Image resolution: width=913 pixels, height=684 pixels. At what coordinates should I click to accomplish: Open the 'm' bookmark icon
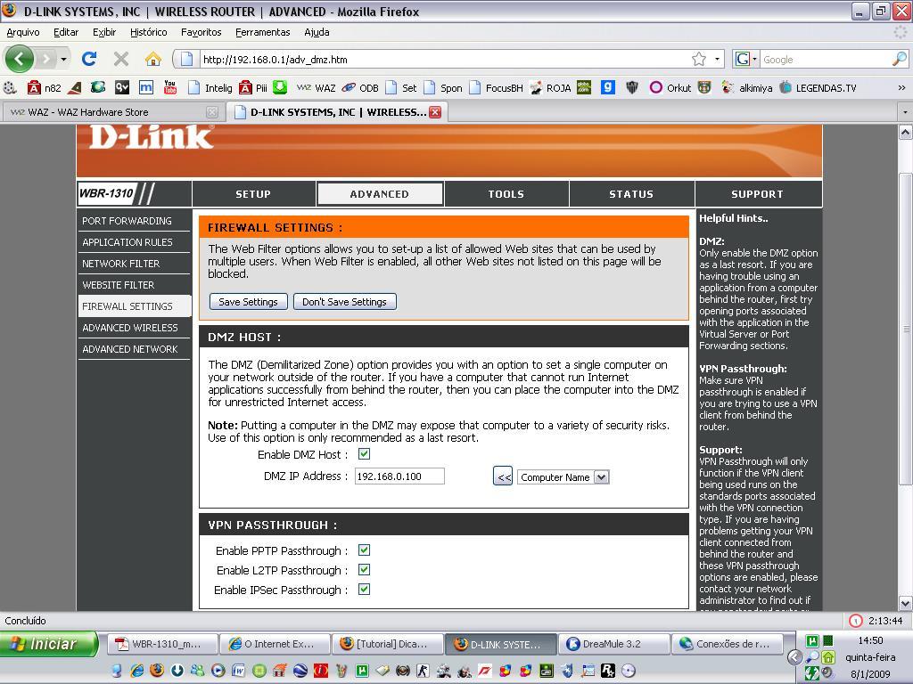click(x=146, y=87)
